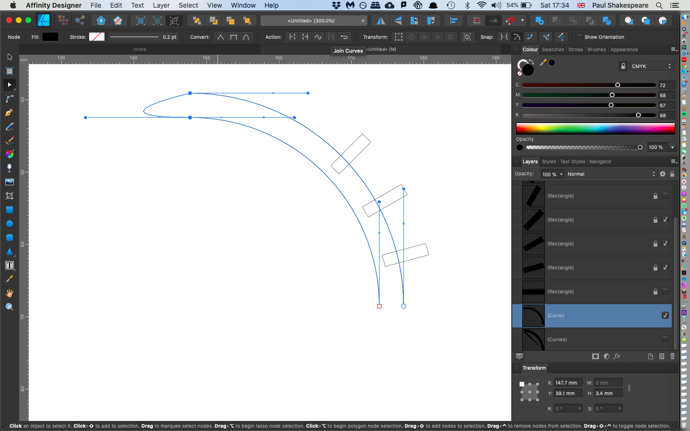This screenshot has height=431, width=690.
Task: Click the Flip Horizontal toolbar icon
Action: tap(381, 21)
